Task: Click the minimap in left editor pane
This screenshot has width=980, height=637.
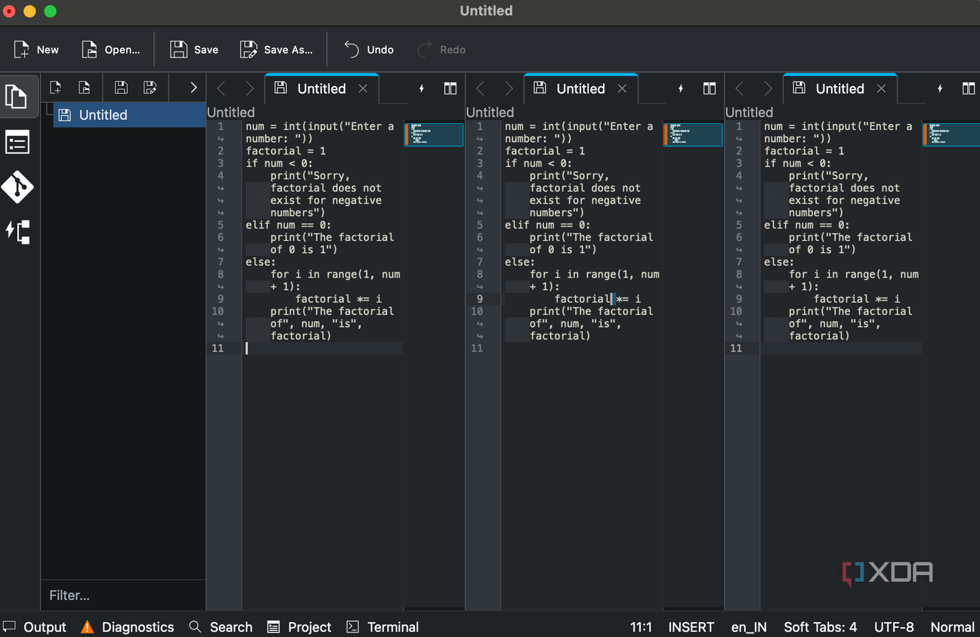Action: point(434,134)
